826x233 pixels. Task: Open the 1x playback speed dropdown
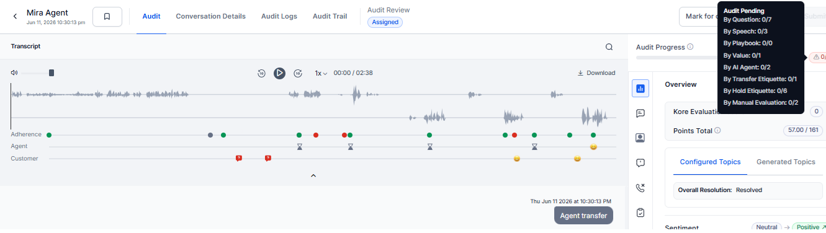(x=321, y=73)
